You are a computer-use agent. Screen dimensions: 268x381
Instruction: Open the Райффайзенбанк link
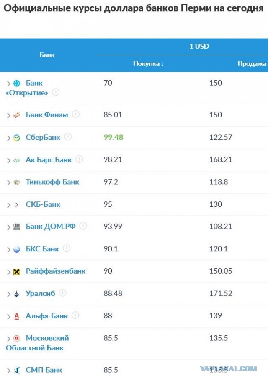point(56,271)
